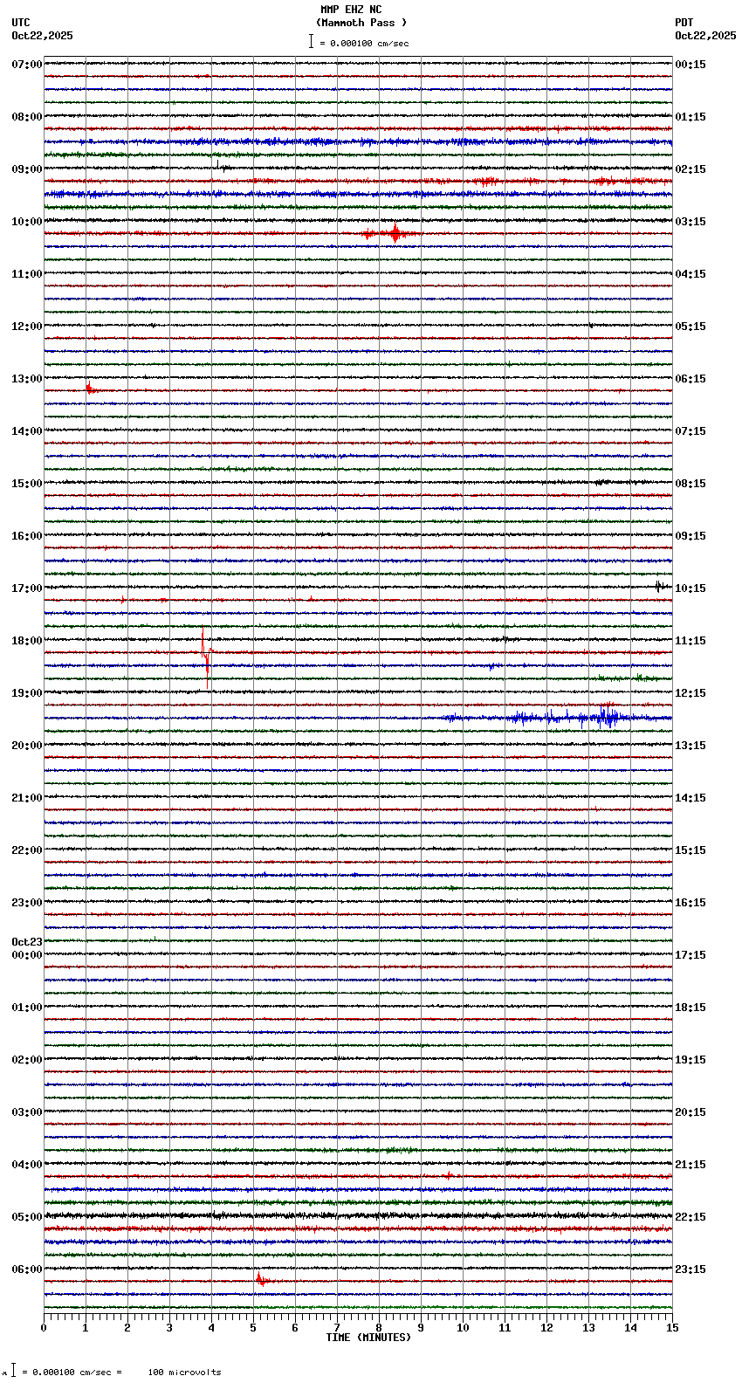742x1383 pixels.
Task: Click the 'Oct22,2025' date under PDT
Action: click(x=705, y=36)
